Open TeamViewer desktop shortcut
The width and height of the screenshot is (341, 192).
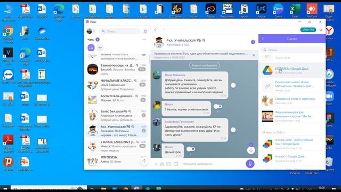[9, 76]
